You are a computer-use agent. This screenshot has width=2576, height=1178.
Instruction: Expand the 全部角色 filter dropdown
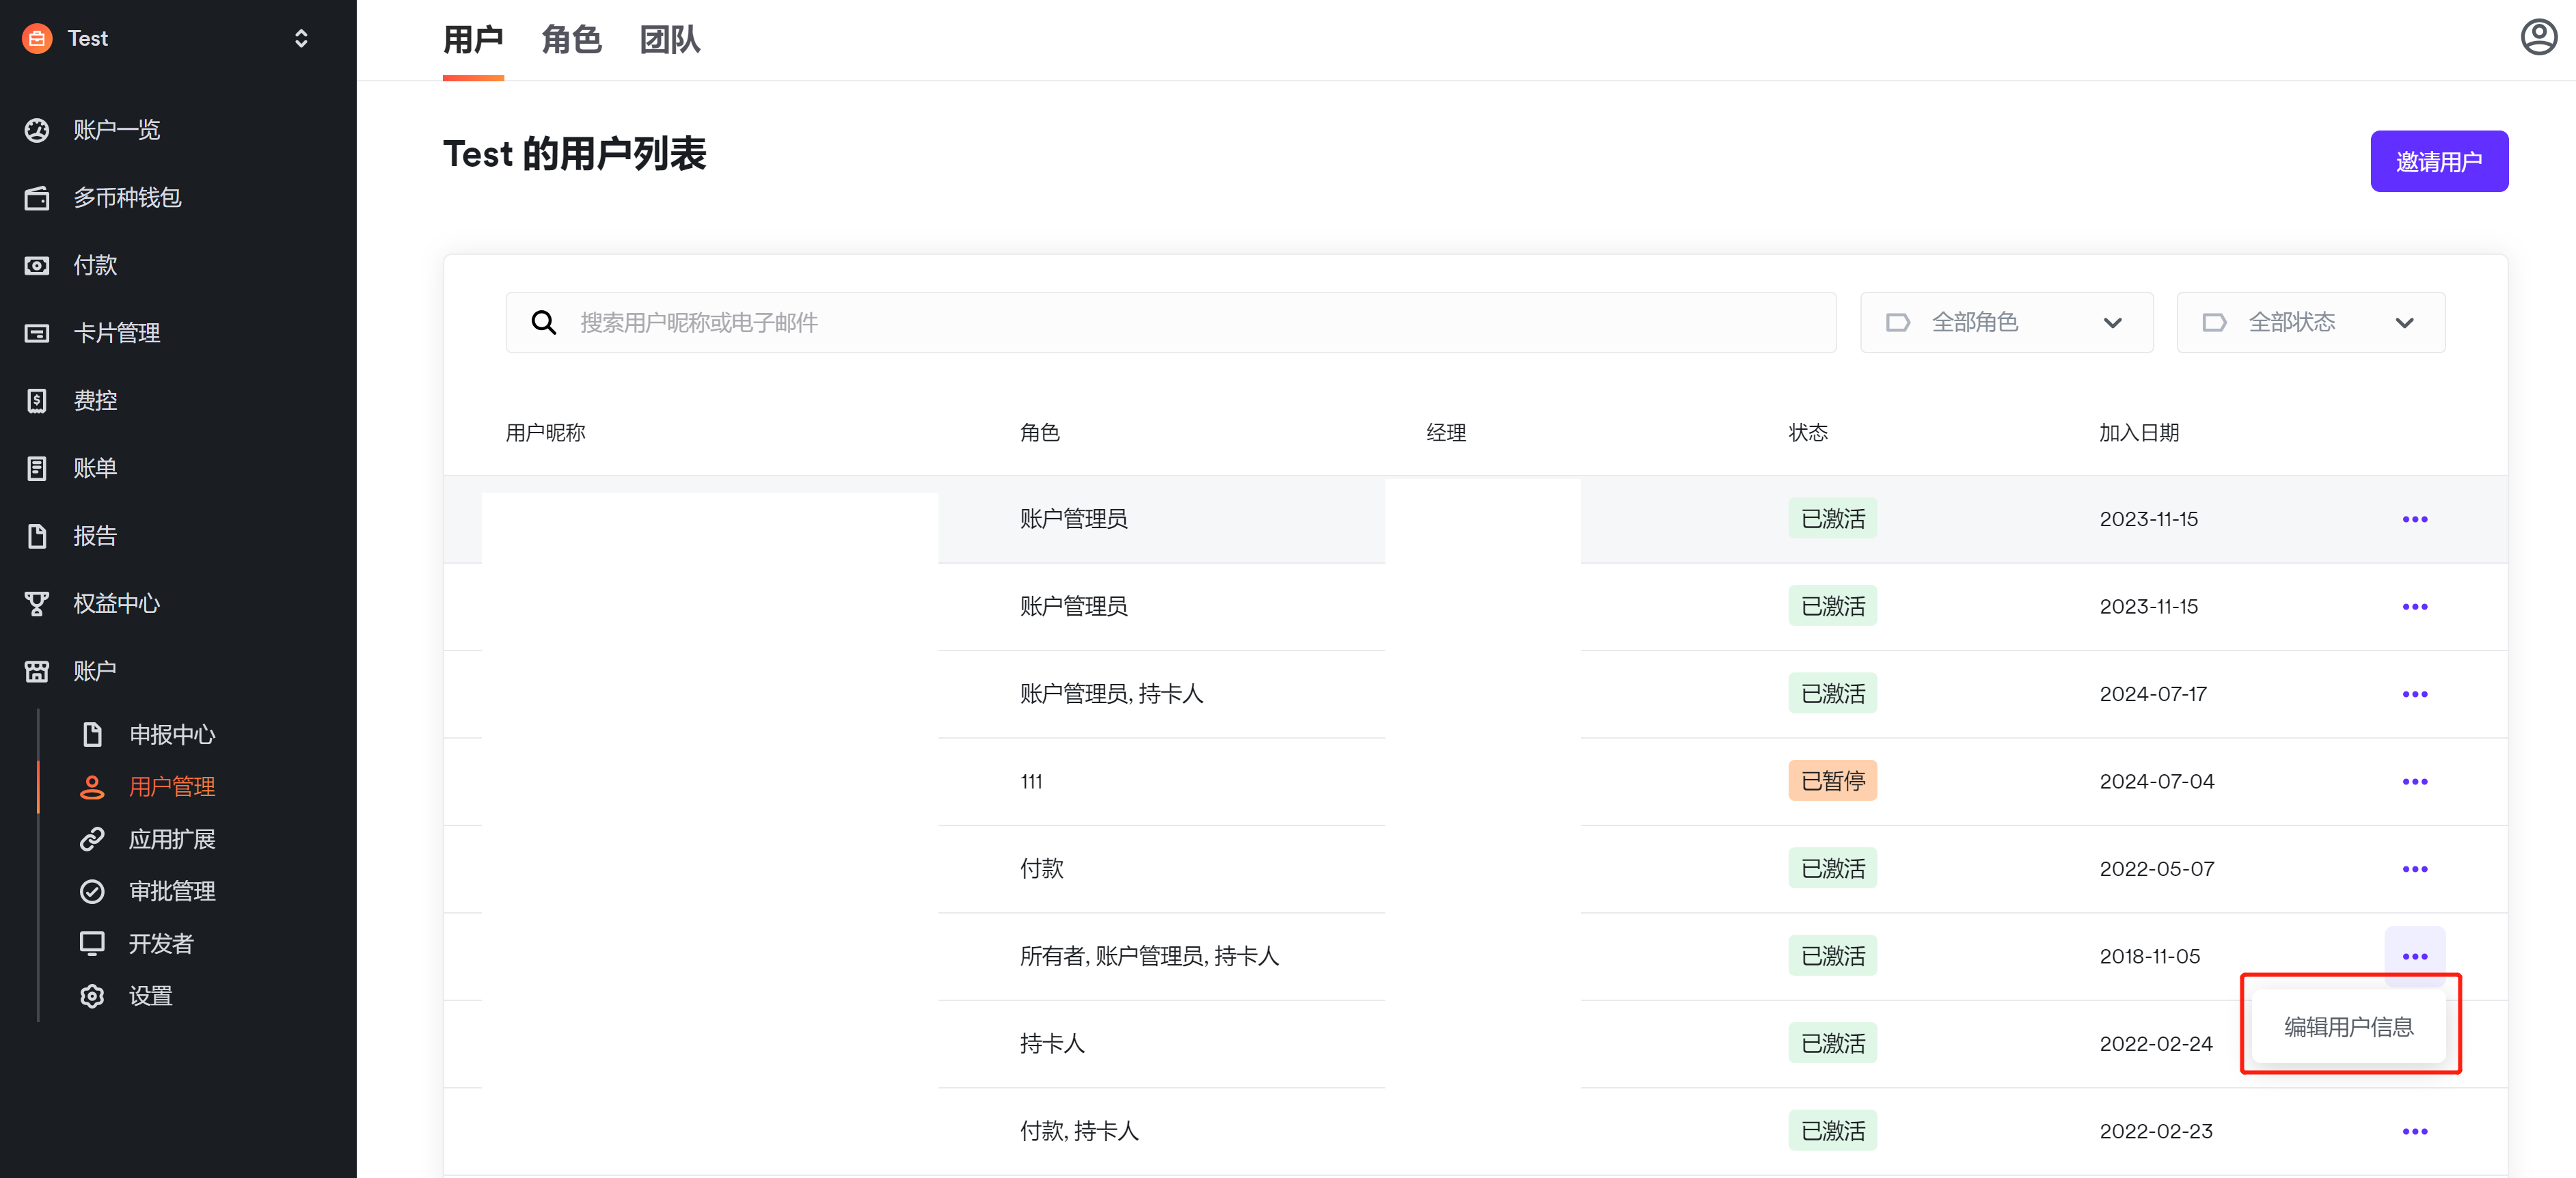click(x=2005, y=322)
